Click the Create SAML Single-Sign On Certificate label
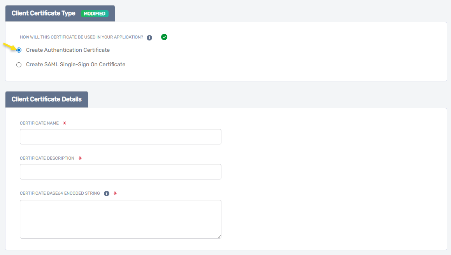The height and width of the screenshot is (255, 451). coord(75,64)
